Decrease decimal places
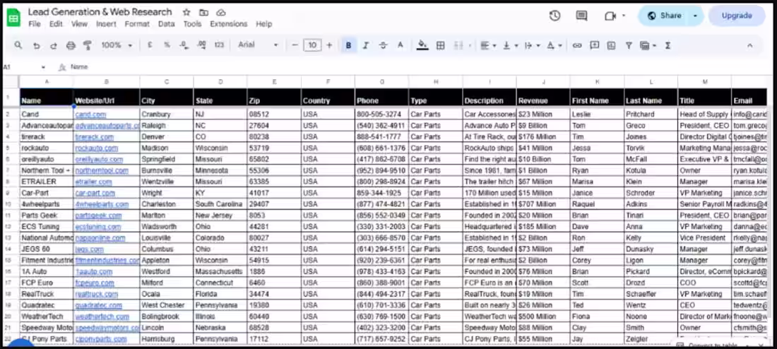777x349 pixels. pyautogui.click(x=184, y=45)
